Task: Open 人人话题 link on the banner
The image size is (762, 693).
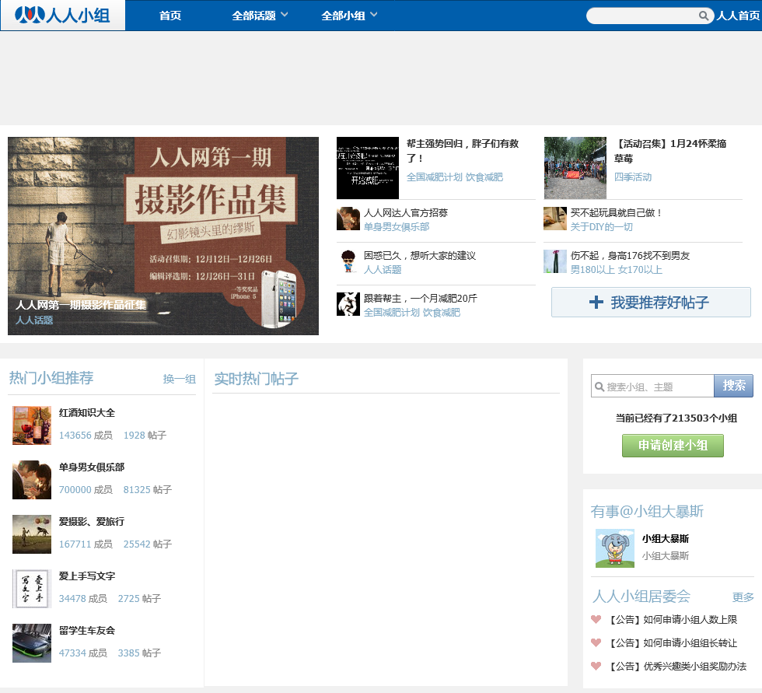Action: pos(34,320)
